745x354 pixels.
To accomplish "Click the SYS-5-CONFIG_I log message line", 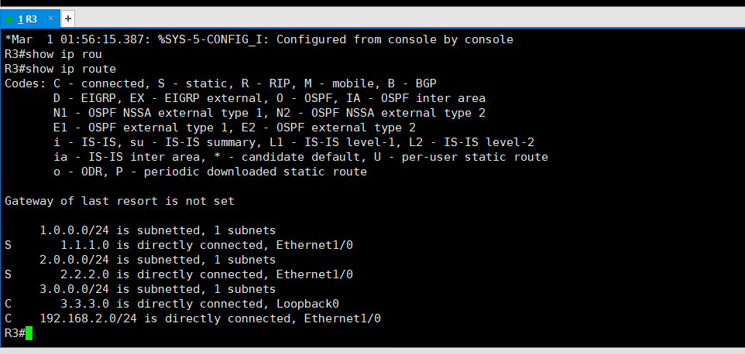I will 259,40.
